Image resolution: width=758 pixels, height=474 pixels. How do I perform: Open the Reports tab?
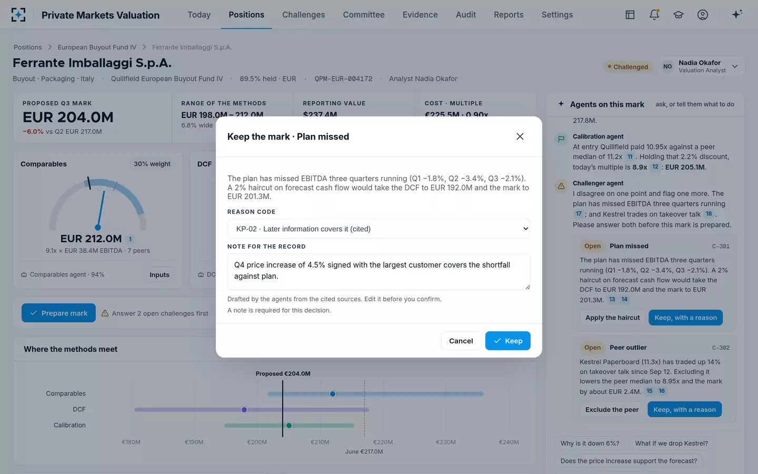click(x=508, y=15)
